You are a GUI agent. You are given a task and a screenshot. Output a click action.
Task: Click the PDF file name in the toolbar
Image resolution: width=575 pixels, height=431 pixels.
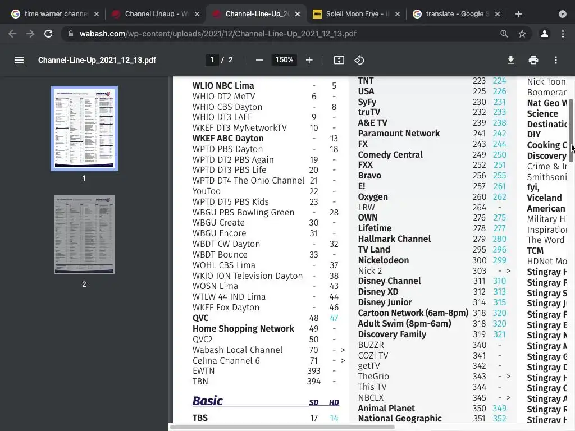(97, 60)
